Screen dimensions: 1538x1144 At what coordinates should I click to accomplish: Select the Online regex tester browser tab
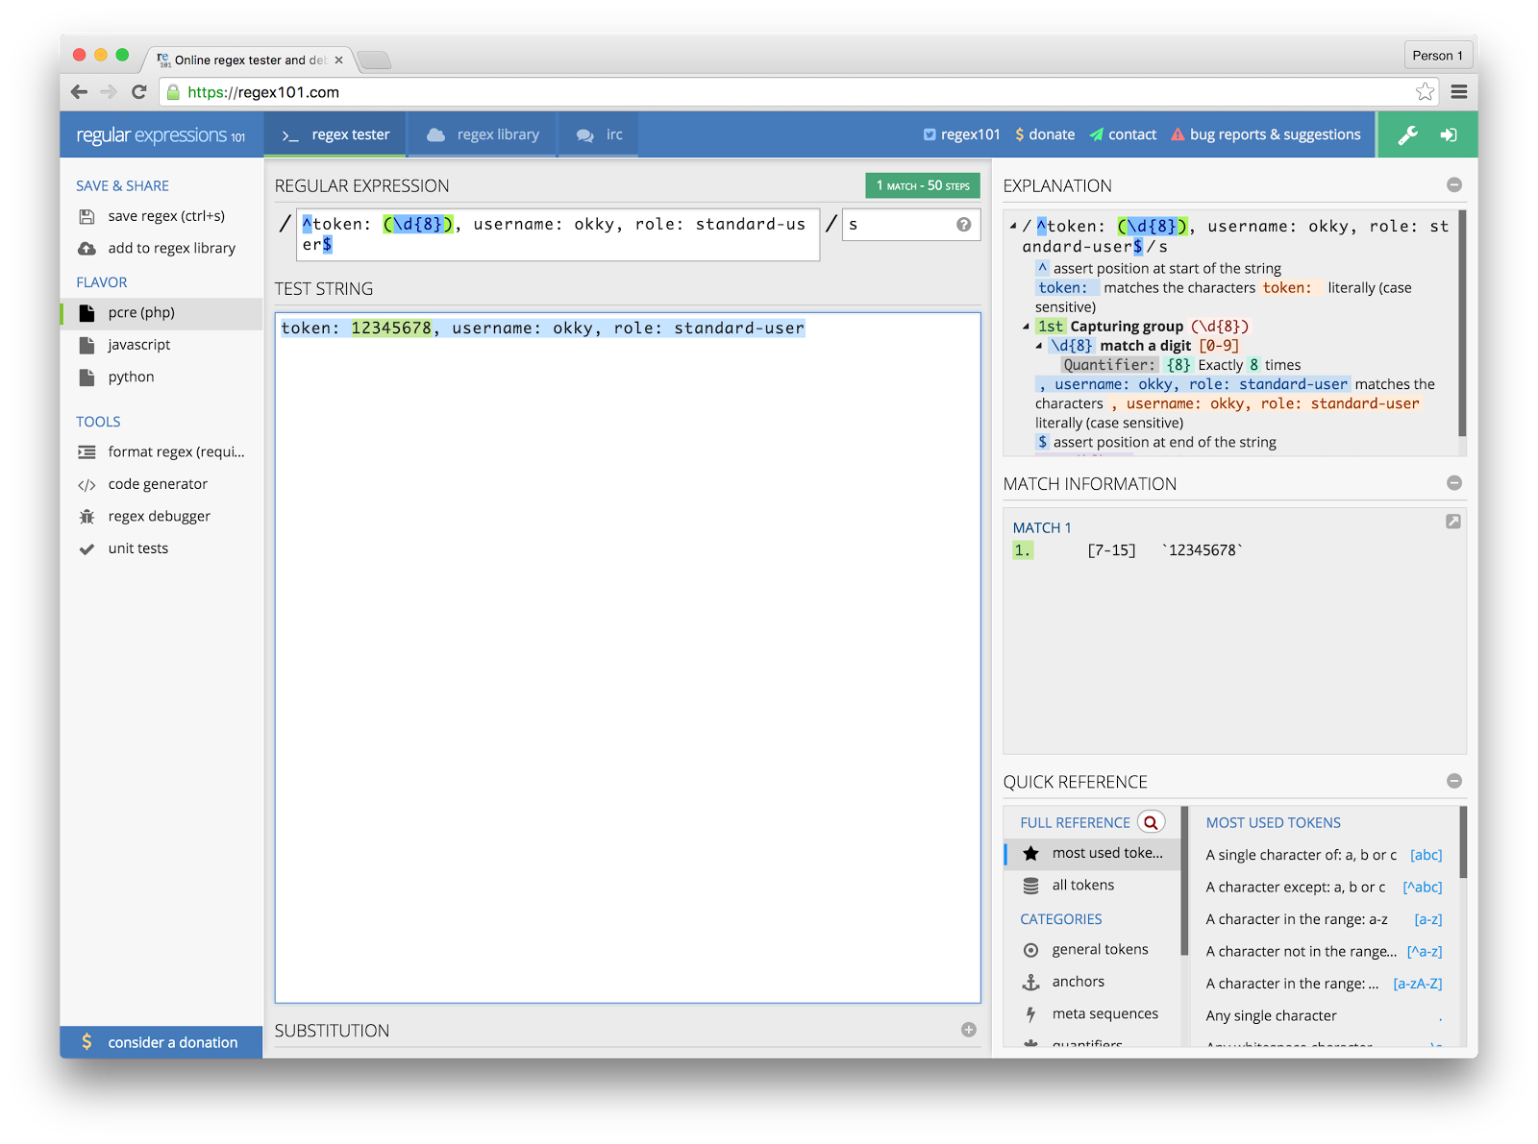coord(248,60)
